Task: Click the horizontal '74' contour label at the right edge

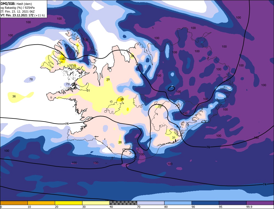Action: tap(265, 184)
